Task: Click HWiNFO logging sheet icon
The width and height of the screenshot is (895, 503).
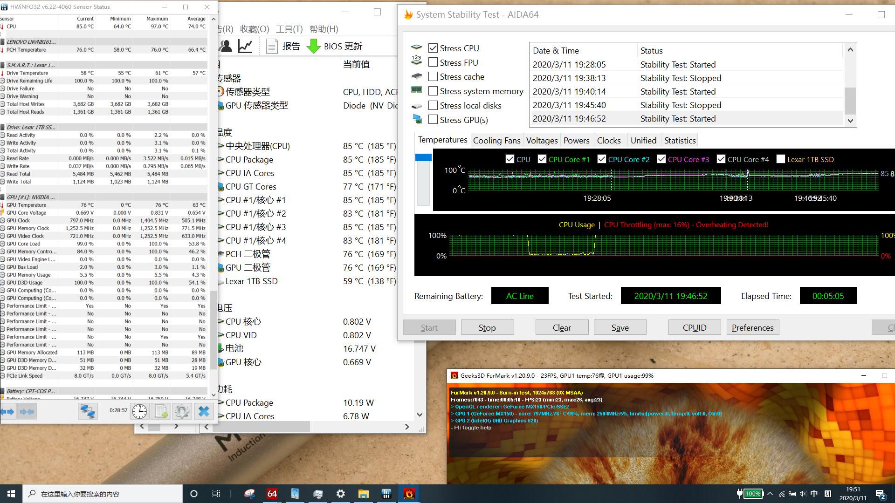Action: point(161,412)
